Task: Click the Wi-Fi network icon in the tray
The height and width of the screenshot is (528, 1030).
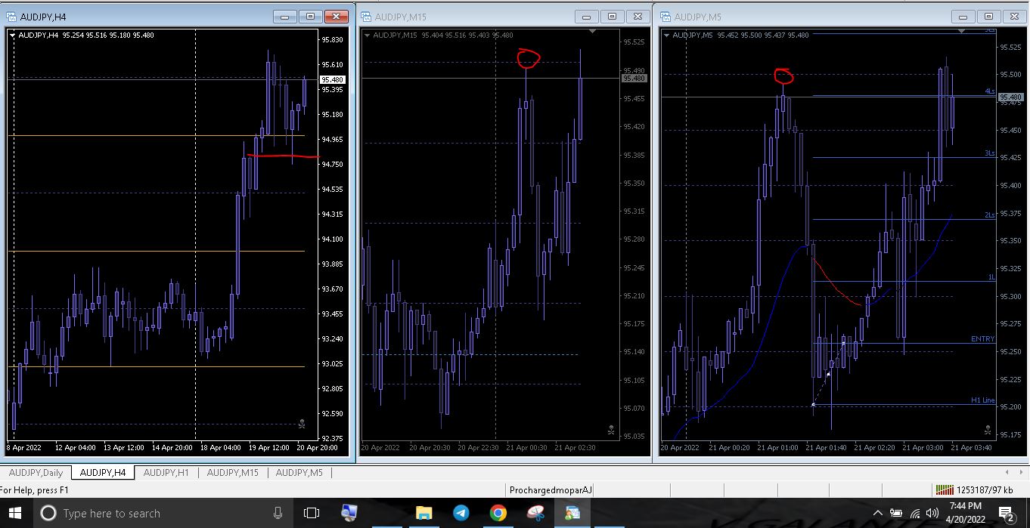Action: click(914, 513)
